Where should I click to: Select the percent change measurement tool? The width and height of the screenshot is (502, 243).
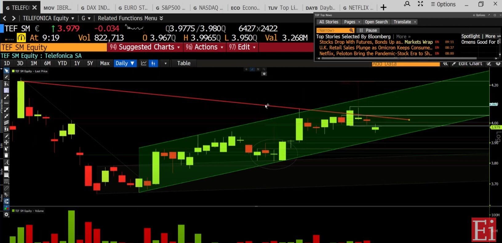(x=6, y=84)
